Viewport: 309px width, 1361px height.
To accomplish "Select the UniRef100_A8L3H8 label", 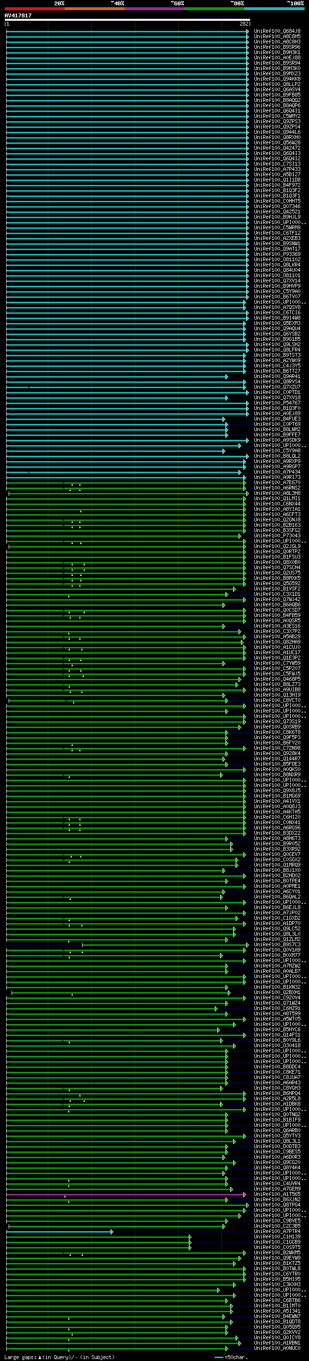I will [277, 493].
